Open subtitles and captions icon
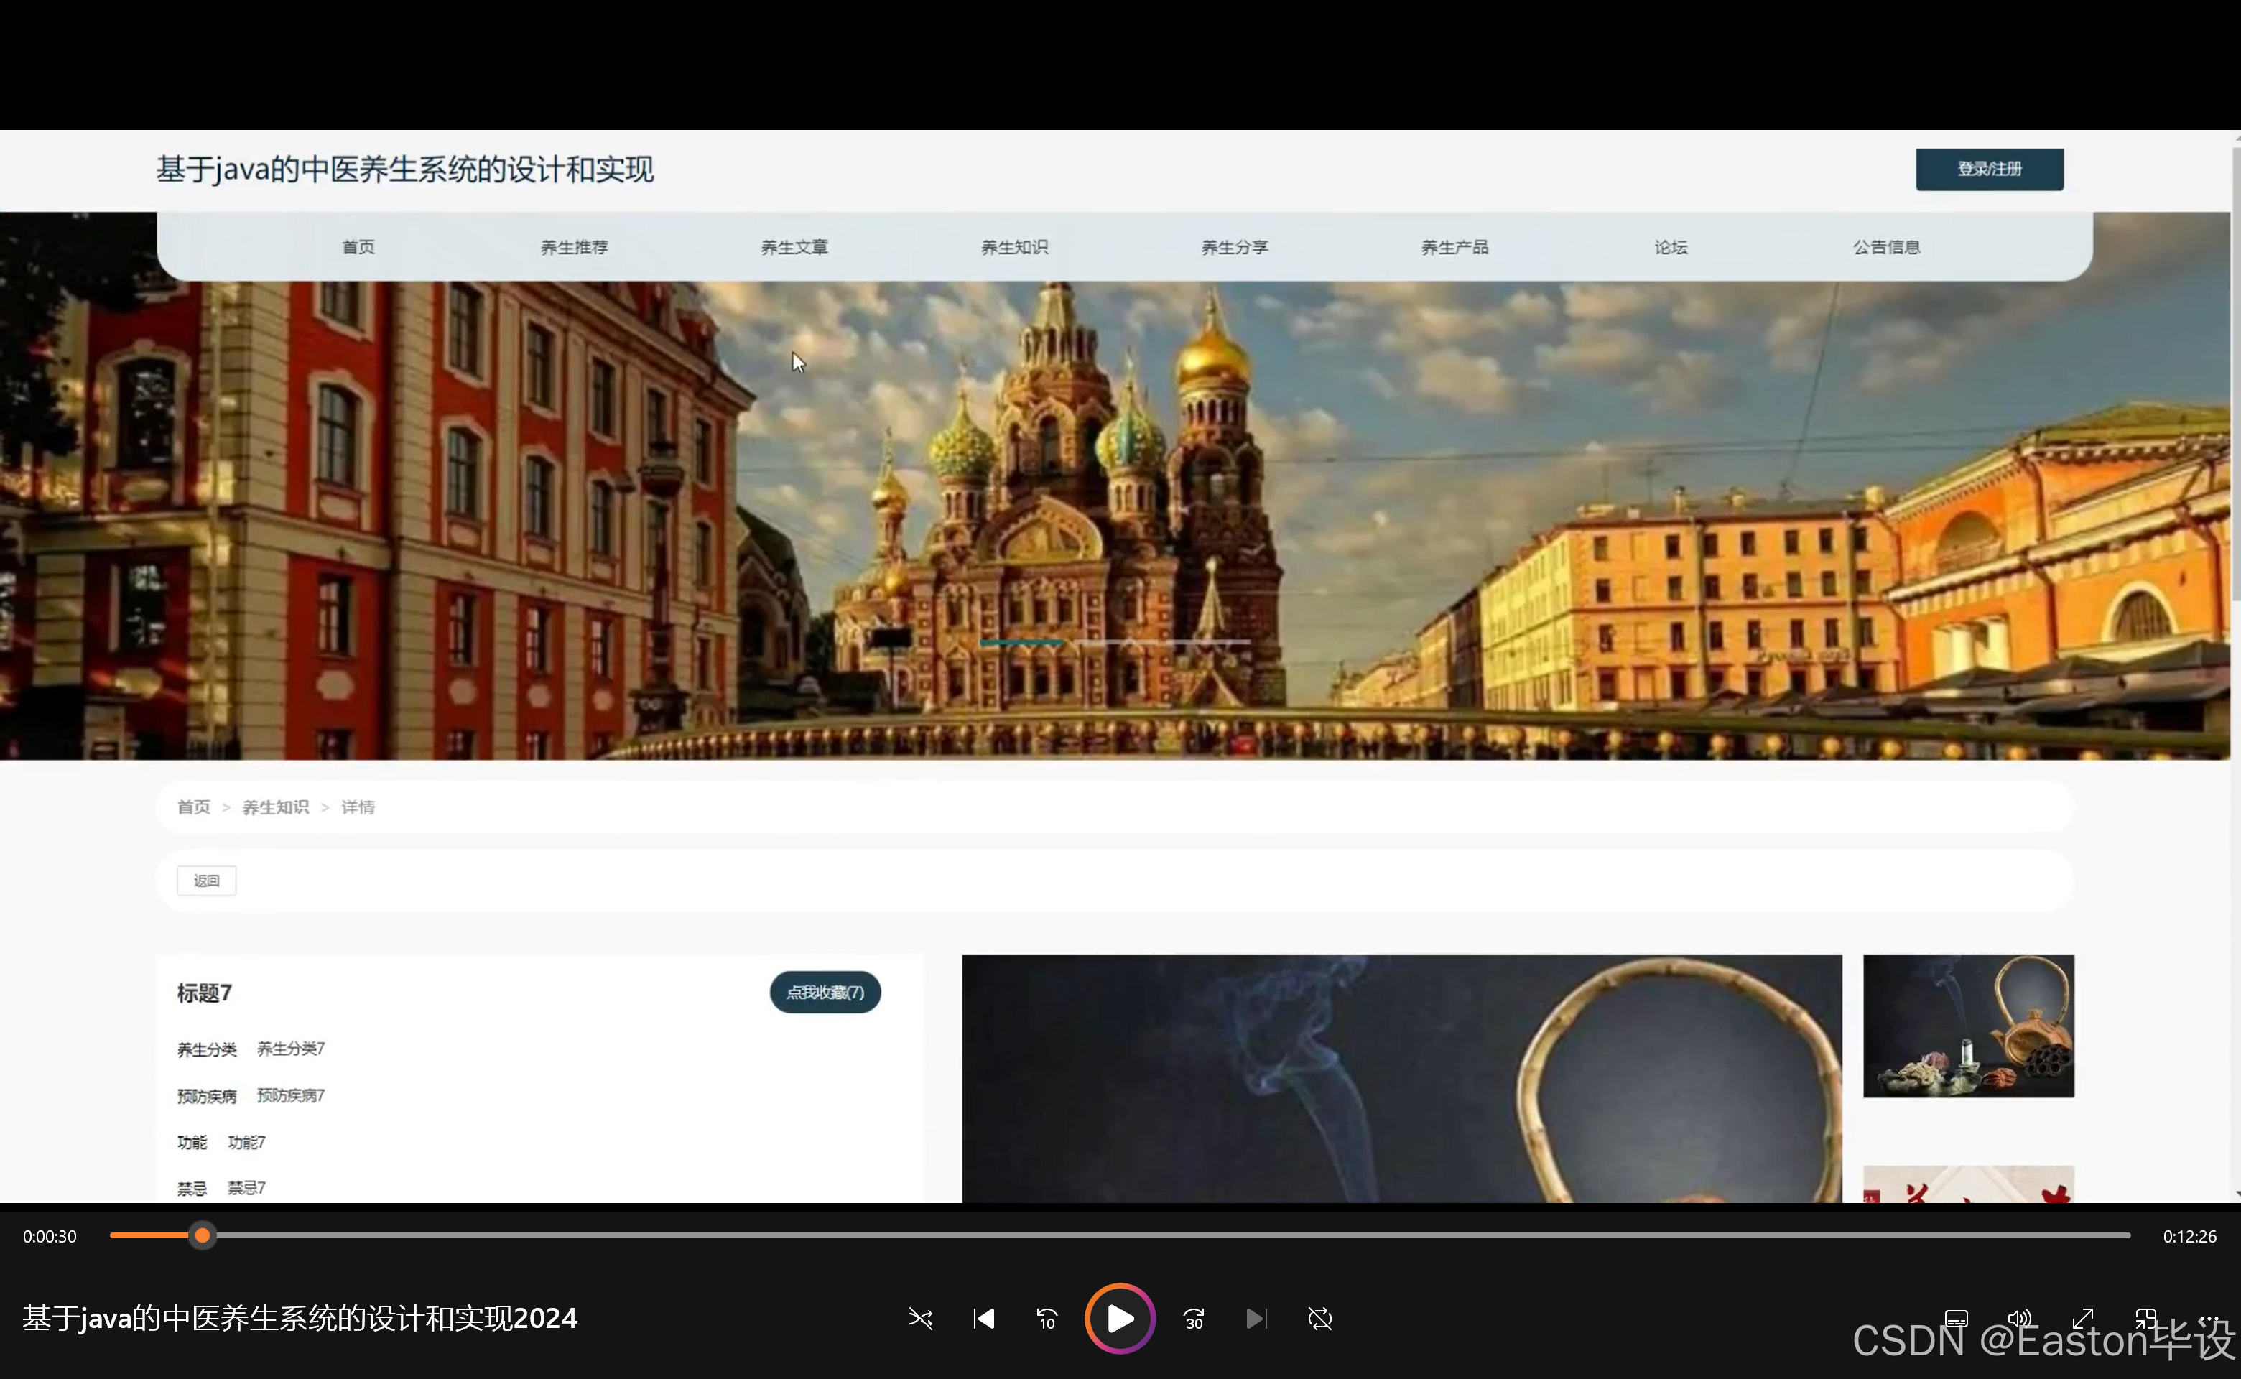Screen dimensions: 2241x1379 pos(1956,1319)
